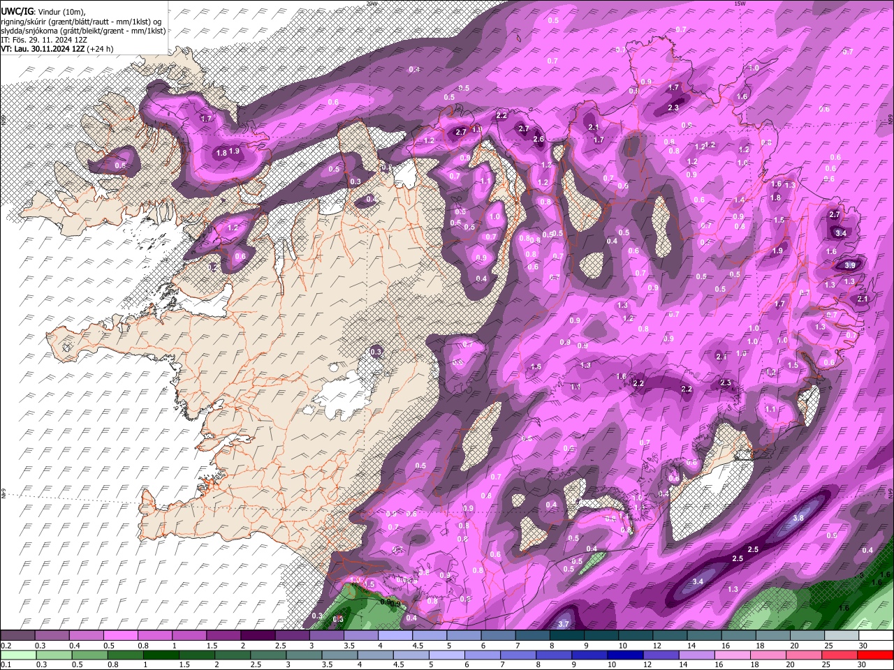Click the '20W' longitude label at the top edge
The image size is (894, 670).
[372, 3]
